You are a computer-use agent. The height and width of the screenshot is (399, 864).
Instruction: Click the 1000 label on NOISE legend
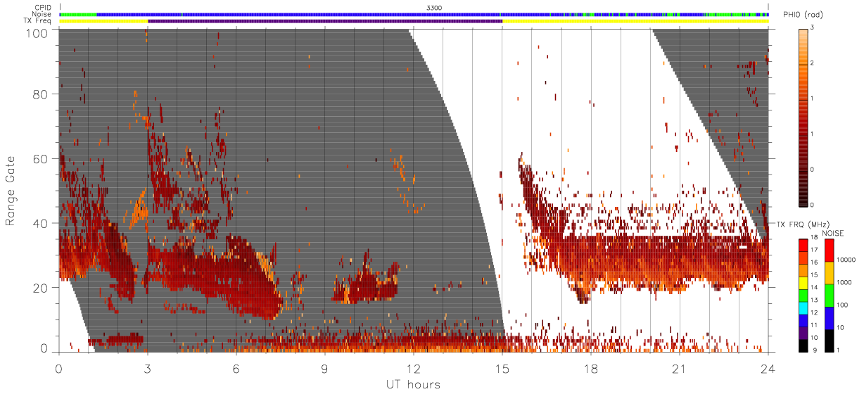[844, 282]
